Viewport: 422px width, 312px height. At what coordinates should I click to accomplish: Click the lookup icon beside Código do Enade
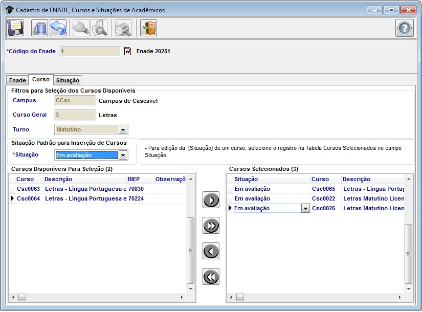(x=128, y=51)
